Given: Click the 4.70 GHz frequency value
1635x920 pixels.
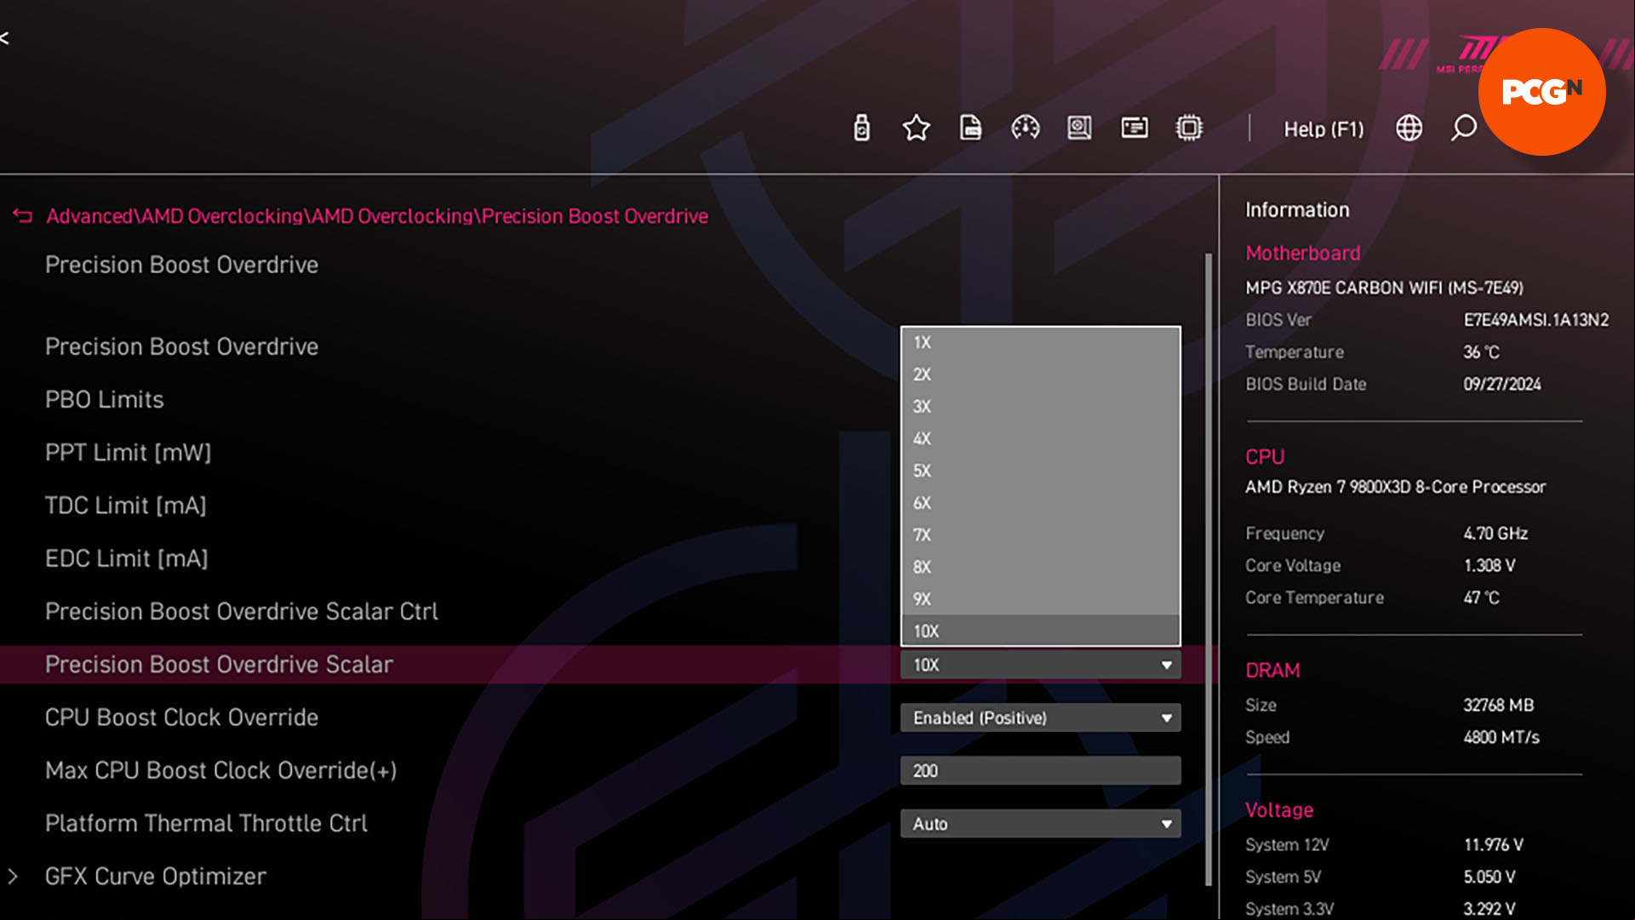Looking at the screenshot, I should [1495, 534].
